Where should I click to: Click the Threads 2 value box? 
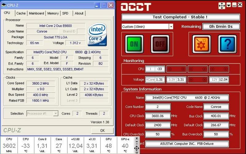(x=104, y=114)
